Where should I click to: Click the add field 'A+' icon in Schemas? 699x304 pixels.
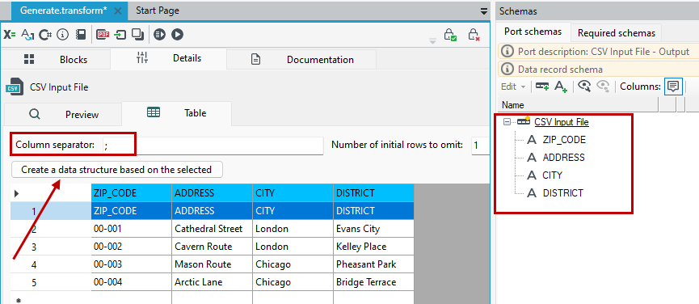pyautogui.click(x=560, y=87)
